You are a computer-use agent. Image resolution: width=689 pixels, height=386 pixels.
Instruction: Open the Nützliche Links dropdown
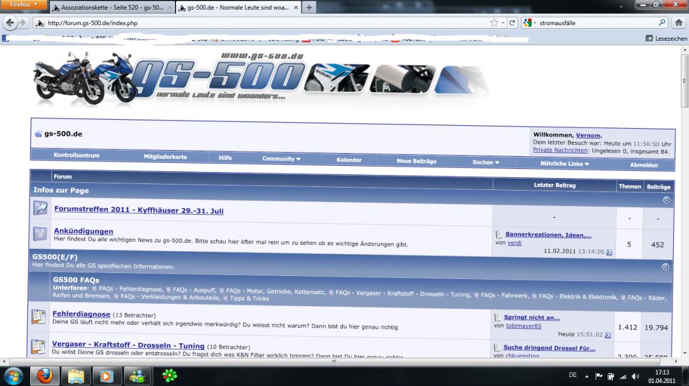pyautogui.click(x=565, y=164)
